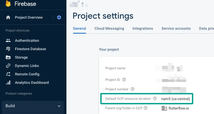Open Firestore Database in the sidebar
This screenshot has height=114, width=214.
coord(30,49)
